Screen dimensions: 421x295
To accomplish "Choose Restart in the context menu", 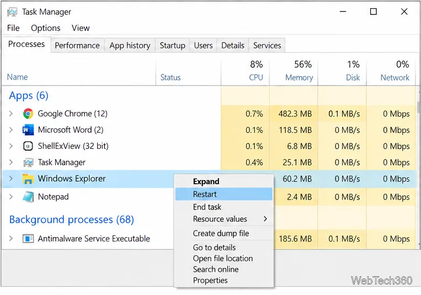I will (223, 194).
